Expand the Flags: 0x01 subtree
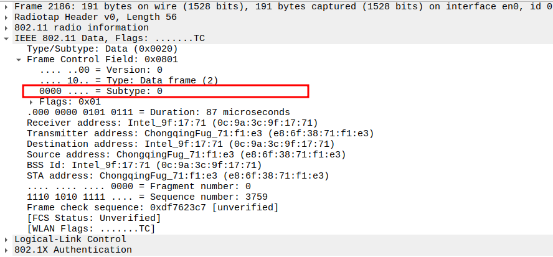Image resolution: width=553 pixels, height=257 pixels. coord(31,101)
